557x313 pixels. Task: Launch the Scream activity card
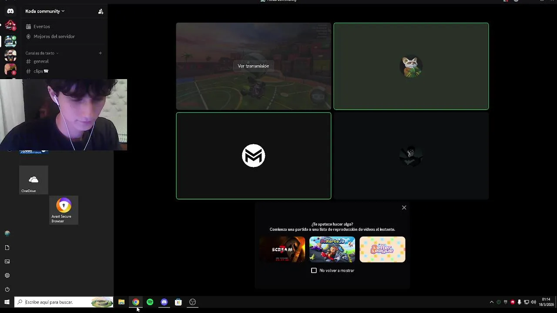(282, 250)
